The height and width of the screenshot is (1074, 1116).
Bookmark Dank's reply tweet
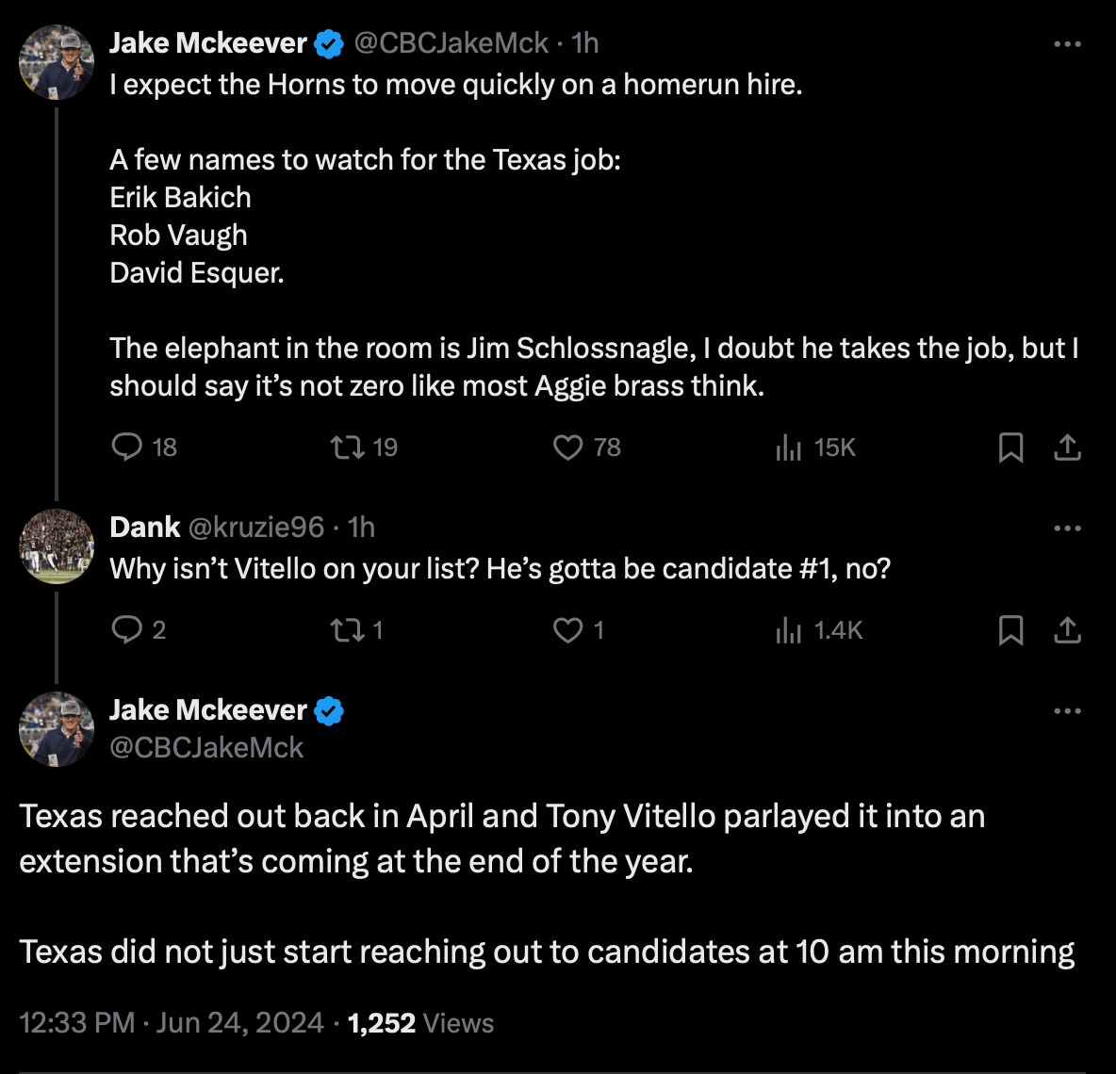1010,629
